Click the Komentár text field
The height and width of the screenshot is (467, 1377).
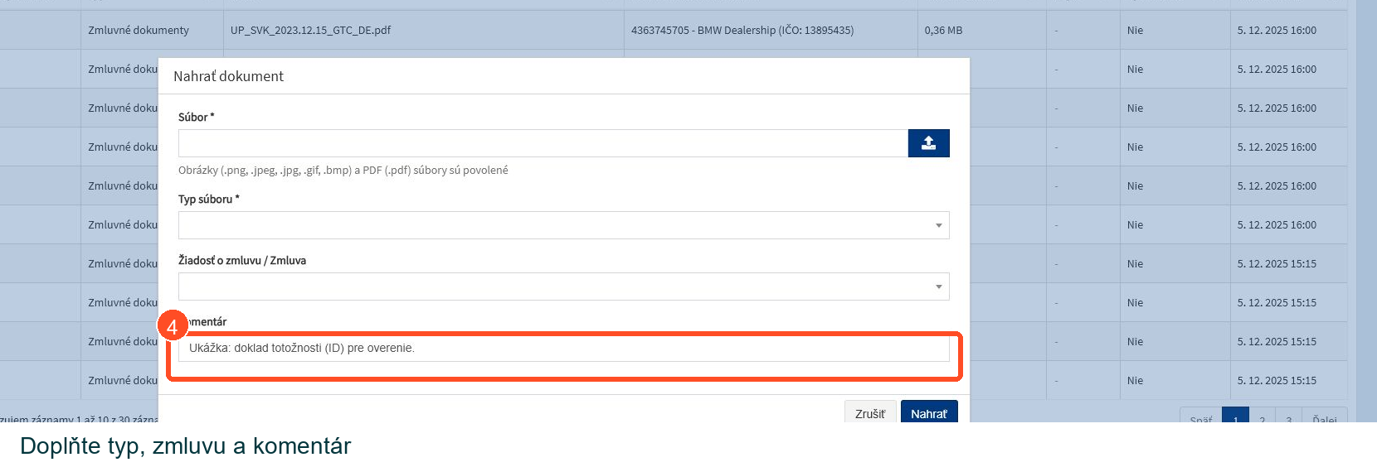point(563,348)
